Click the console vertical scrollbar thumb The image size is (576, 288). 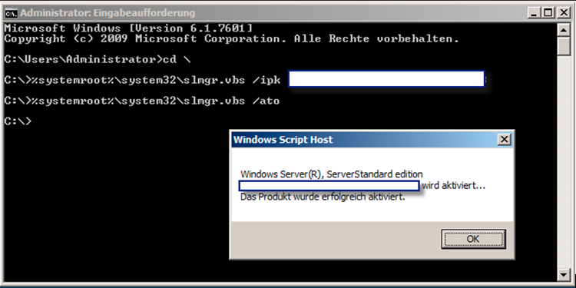(563, 46)
